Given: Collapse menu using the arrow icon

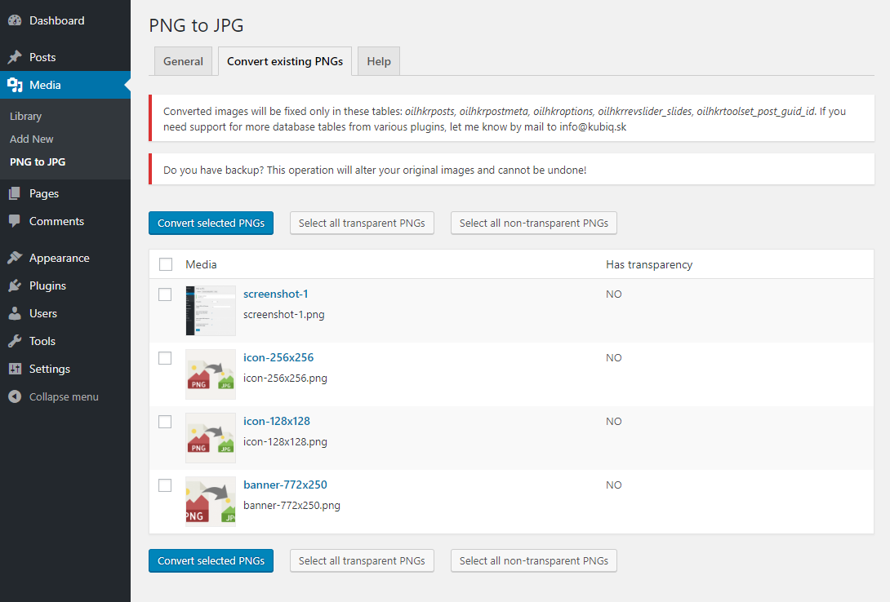Looking at the screenshot, I should pos(15,396).
